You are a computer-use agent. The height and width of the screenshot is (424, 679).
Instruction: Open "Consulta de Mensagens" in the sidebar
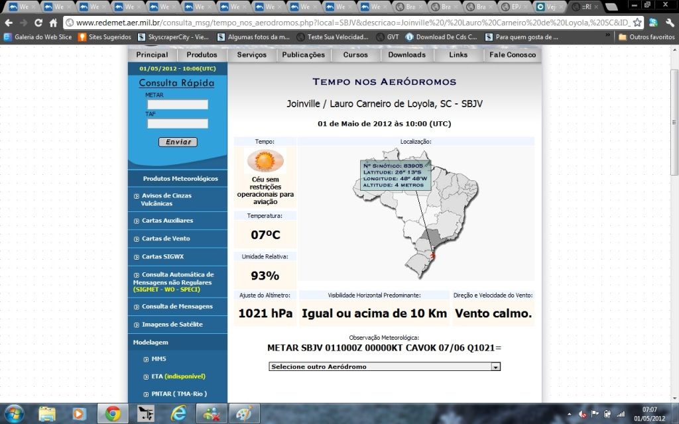tap(176, 306)
